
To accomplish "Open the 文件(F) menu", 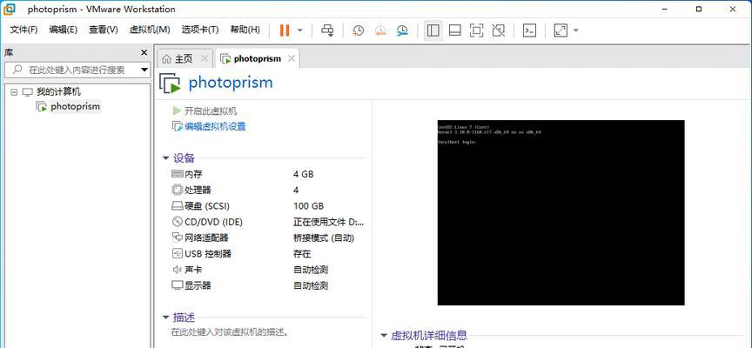I will click(24, 30).
